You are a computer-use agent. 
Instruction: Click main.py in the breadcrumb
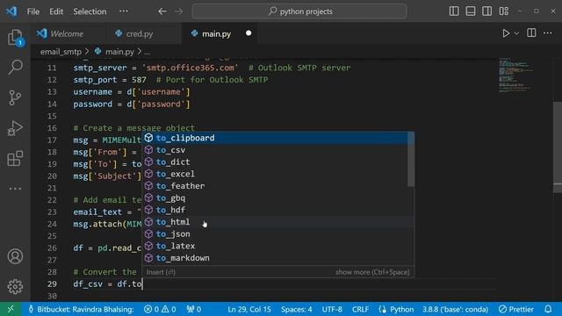pyautogui.click(x=119, y=52)
